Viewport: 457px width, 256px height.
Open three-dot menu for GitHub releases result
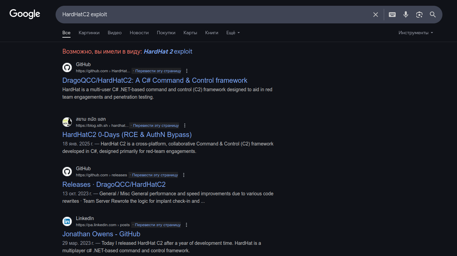point(184,175)
